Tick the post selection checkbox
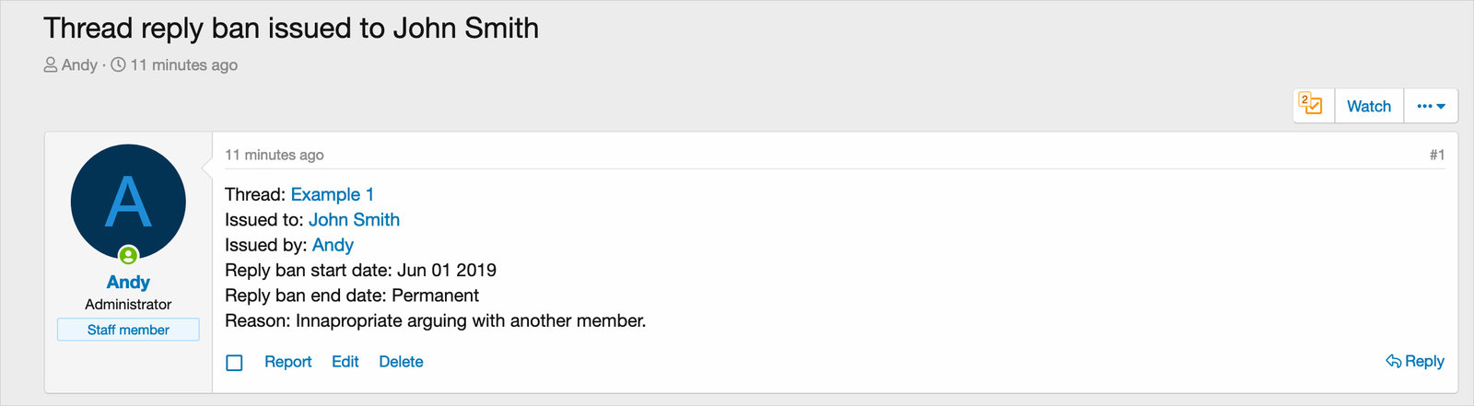The image size is (1474, 406). pos(234,363)
